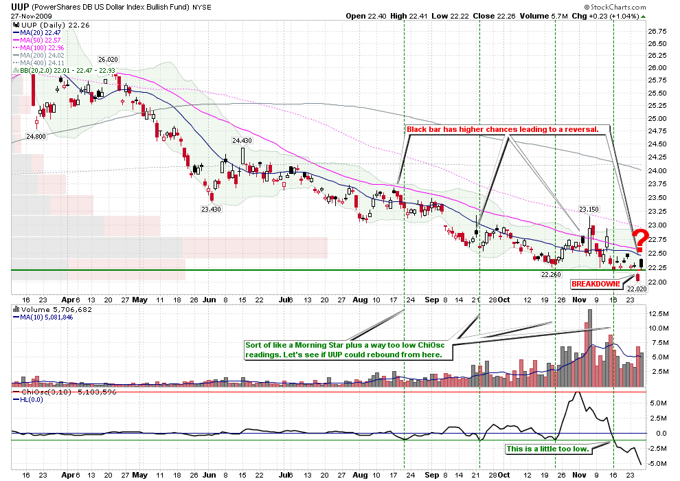Click the UUP ticker symbol in the title
This screenshot has height=481, width=680.
pyautogui.click(x=20, y=7)
